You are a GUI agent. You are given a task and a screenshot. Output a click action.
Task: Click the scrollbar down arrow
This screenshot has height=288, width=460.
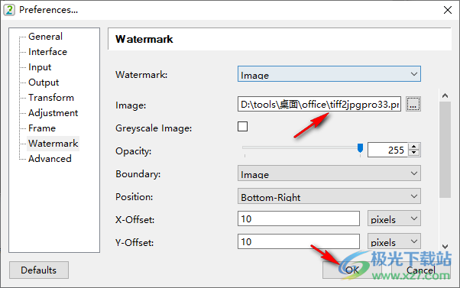pyautogui.click(x=445, y=246)
